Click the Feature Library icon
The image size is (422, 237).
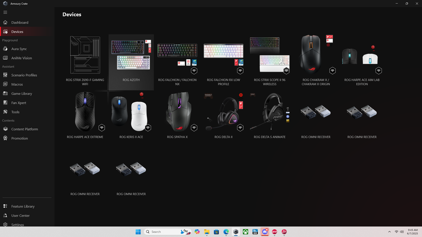(x=5, y=206)
